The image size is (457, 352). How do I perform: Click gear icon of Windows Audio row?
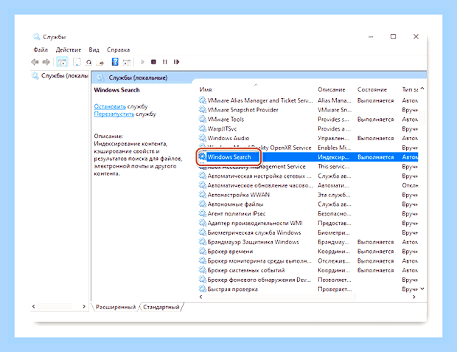click(202, 138)
